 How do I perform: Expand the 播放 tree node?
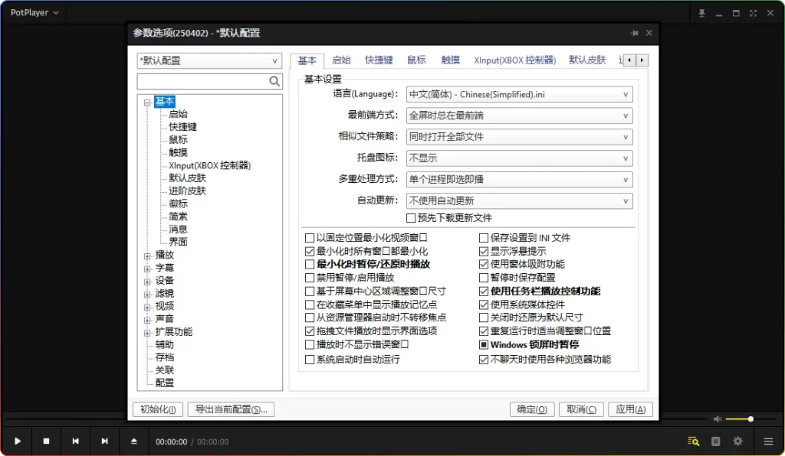pos(147,256)
